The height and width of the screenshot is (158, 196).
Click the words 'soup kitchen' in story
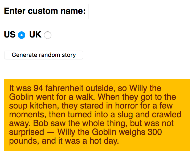click(x=34, y=106)
